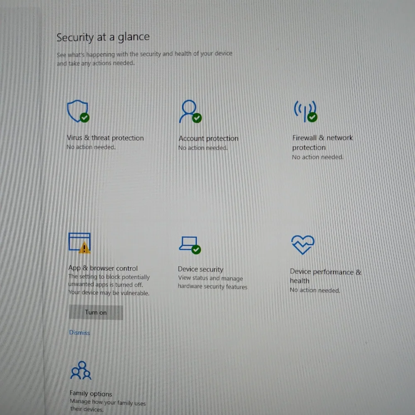Select the Firewall & network protection heading

322,142
